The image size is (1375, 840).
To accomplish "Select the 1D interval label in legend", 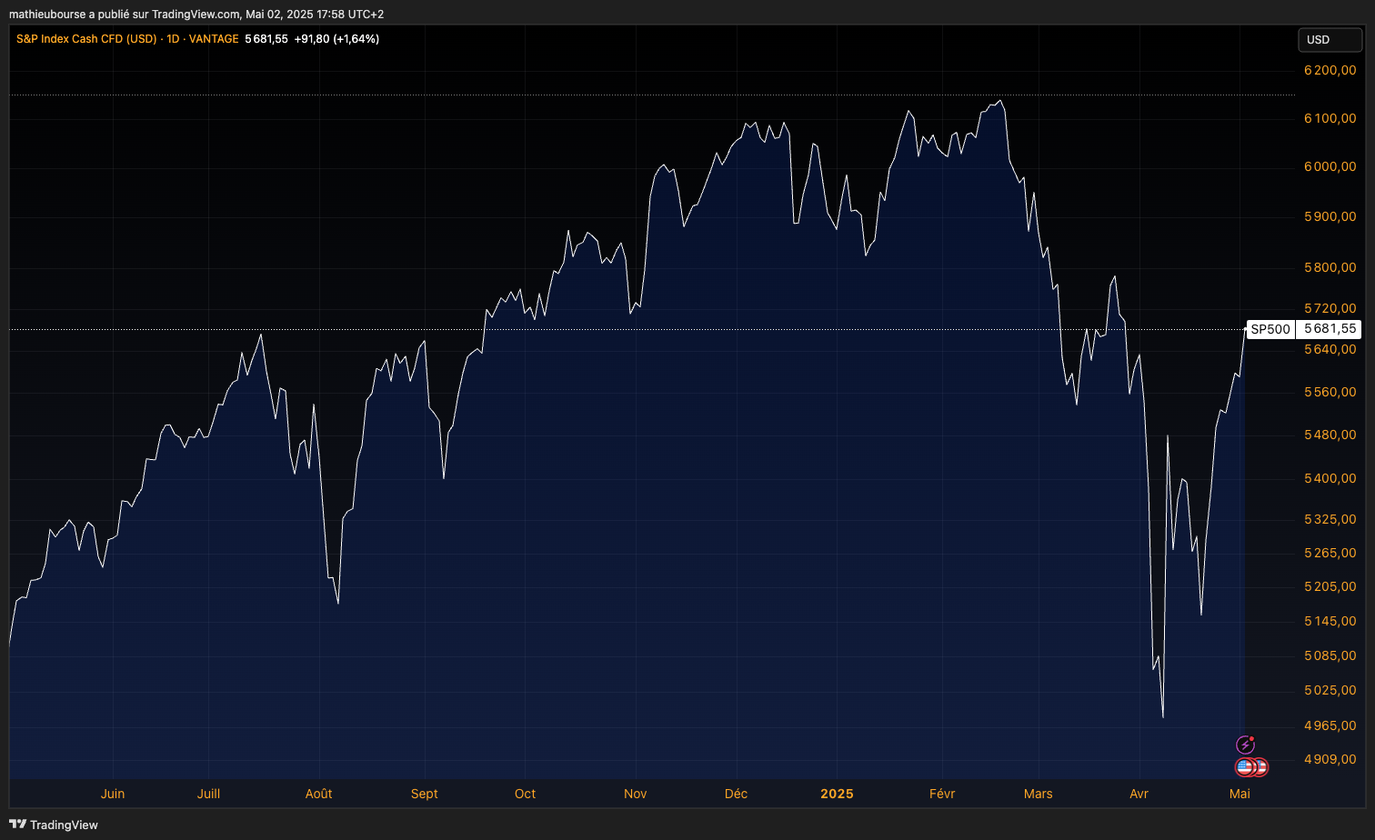I will tap(173, 39).
